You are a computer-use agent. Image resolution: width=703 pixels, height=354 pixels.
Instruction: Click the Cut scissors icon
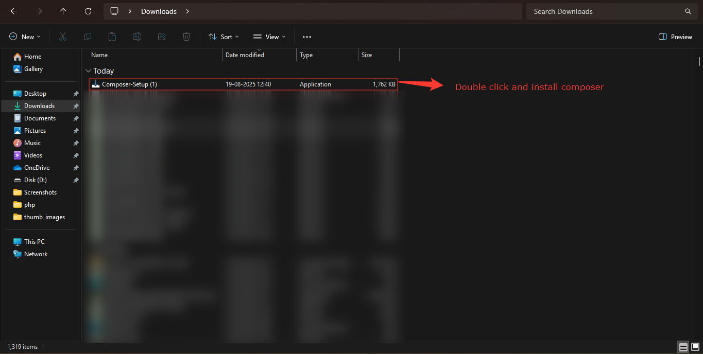(x=63, y=37)
